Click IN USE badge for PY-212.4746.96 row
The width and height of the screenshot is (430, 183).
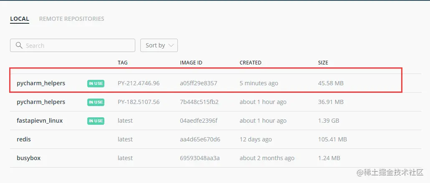96,83
